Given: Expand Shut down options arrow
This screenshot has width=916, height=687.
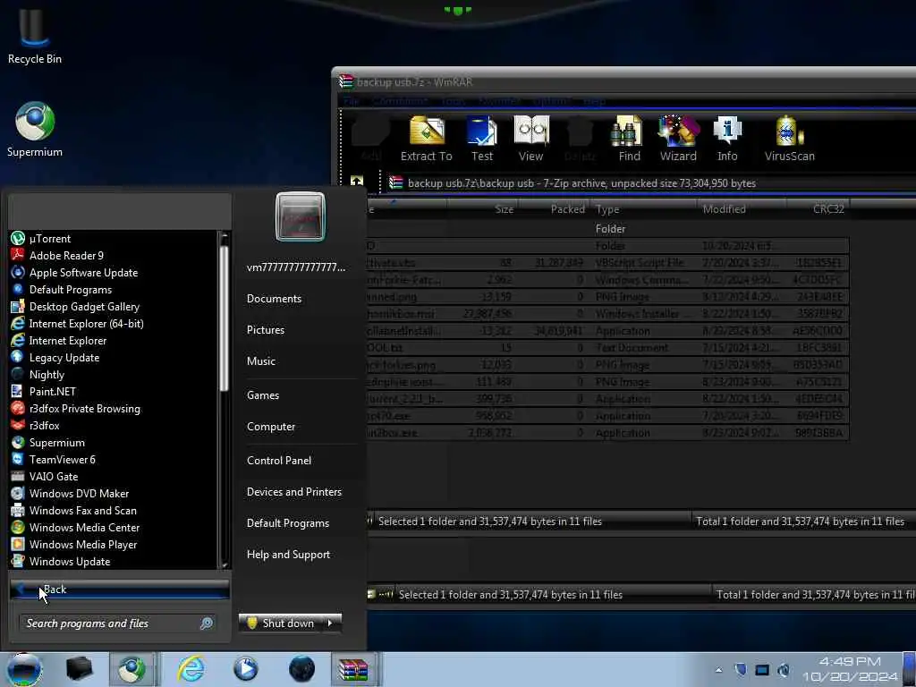Looking at the screenshot, I should point(331,623).
